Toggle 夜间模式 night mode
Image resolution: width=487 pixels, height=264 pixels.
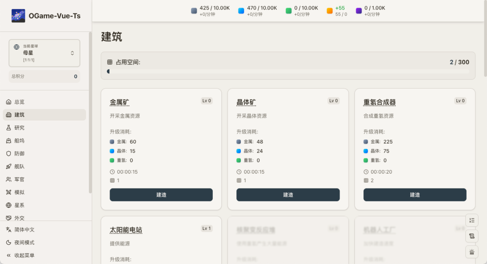pos(24,242)
